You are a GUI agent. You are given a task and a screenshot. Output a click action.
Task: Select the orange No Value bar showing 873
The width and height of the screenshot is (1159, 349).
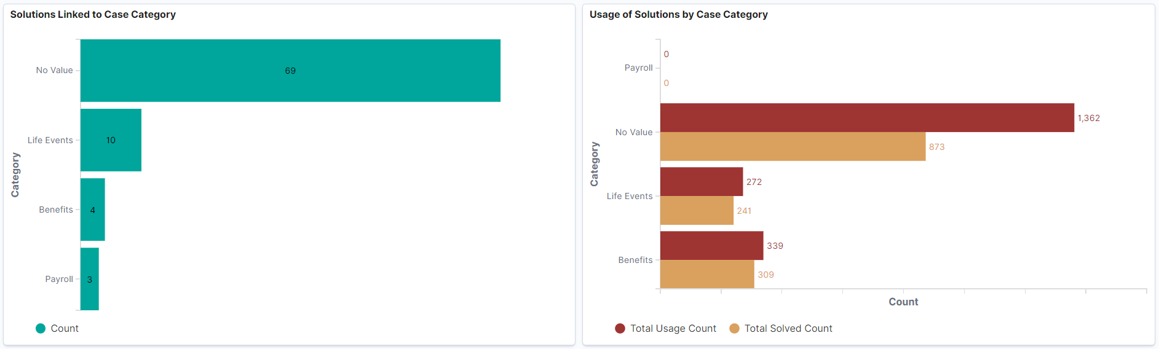coord(793,147)
